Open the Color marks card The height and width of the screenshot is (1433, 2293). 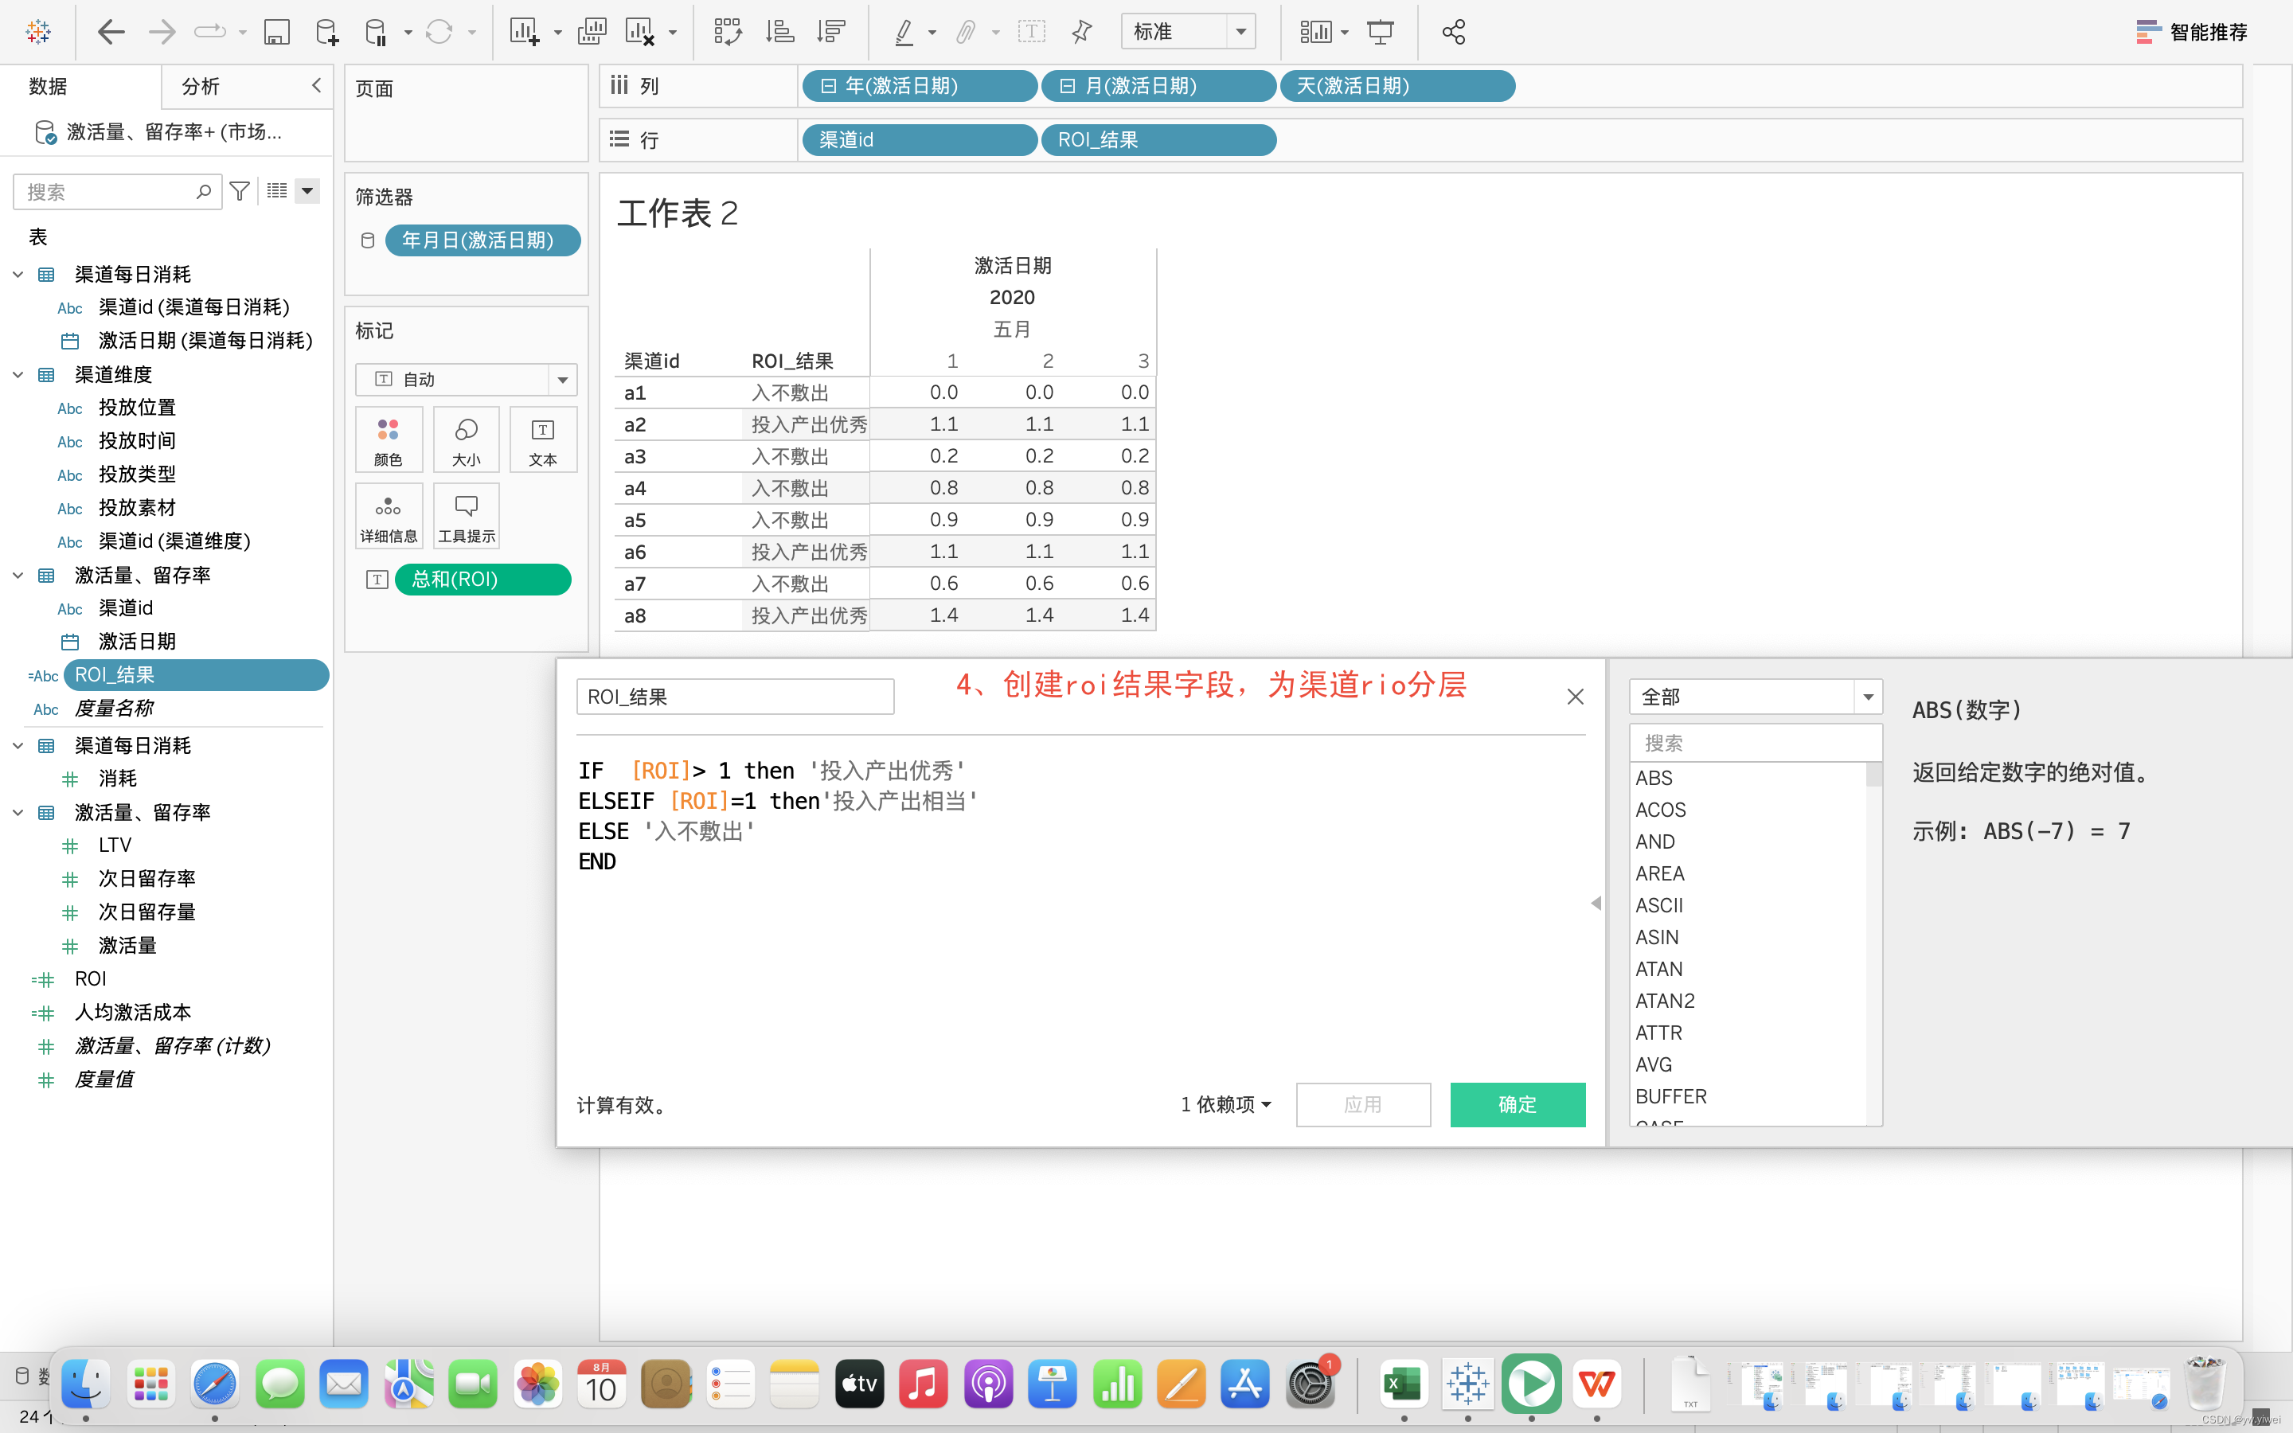[389, 439]
